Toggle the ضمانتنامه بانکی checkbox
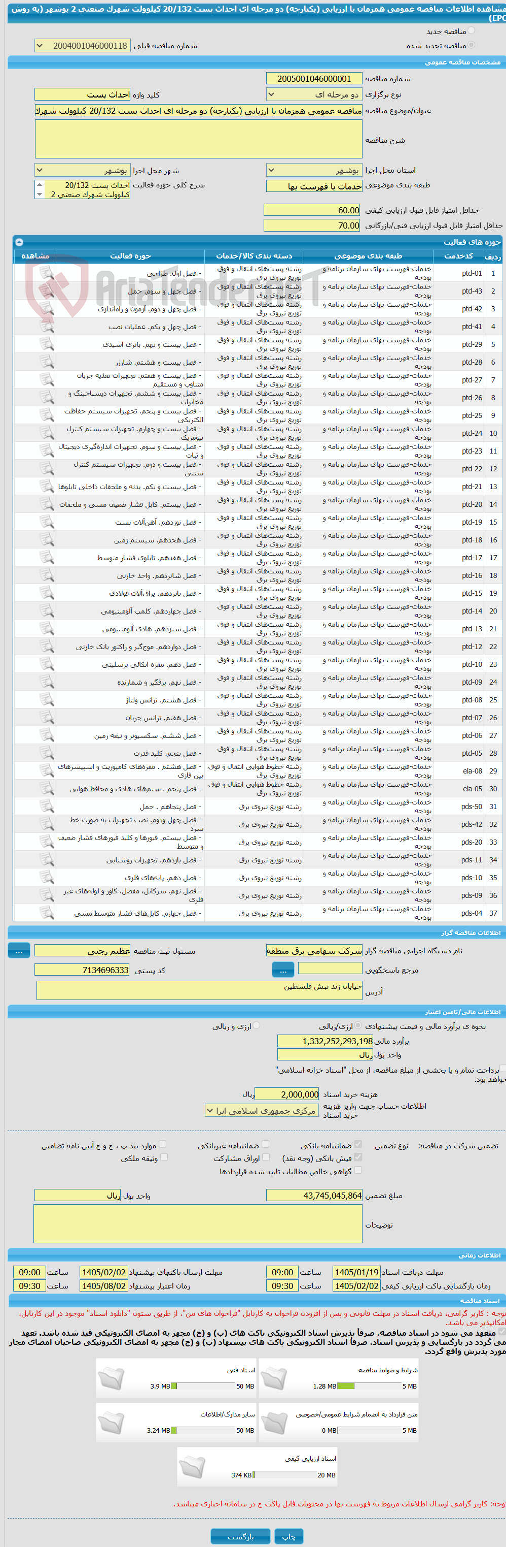The image size is (506, 1547). click(x=358, y=1144)
